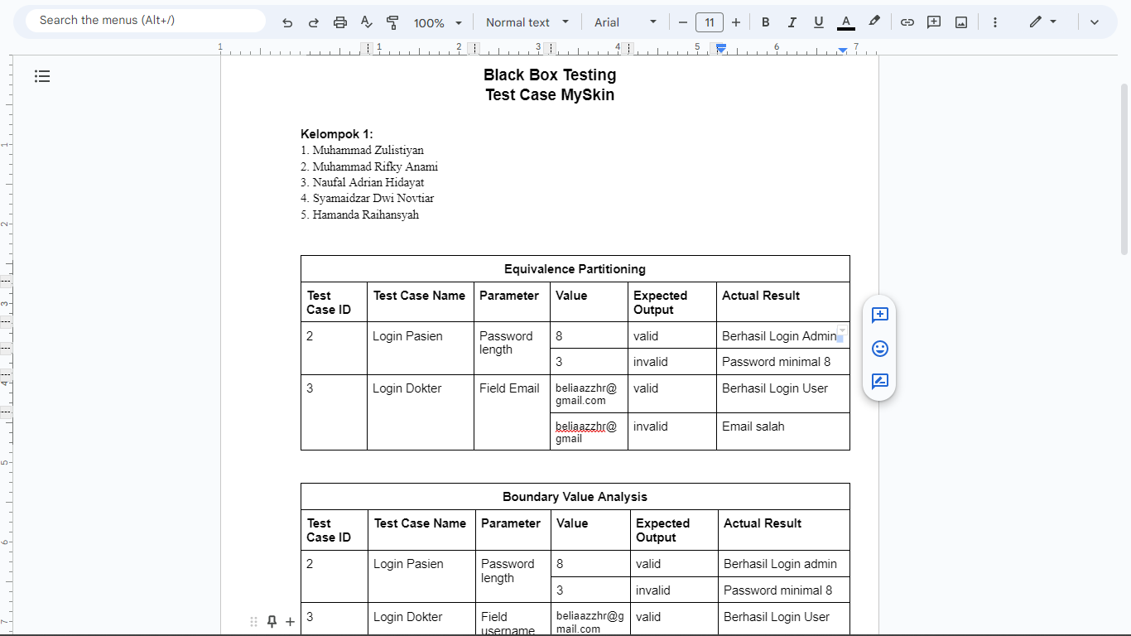The width and height of the screenshot is (1131, 636).
Task: Toggle underline formatting
Action: [x=819, y=22]
